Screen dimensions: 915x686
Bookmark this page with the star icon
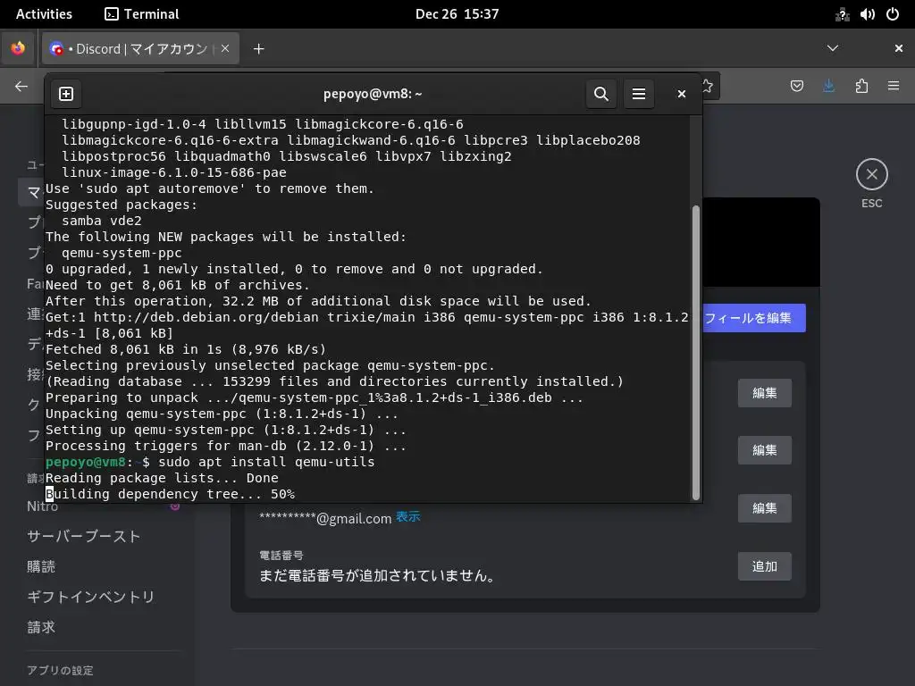coord(709,87)
